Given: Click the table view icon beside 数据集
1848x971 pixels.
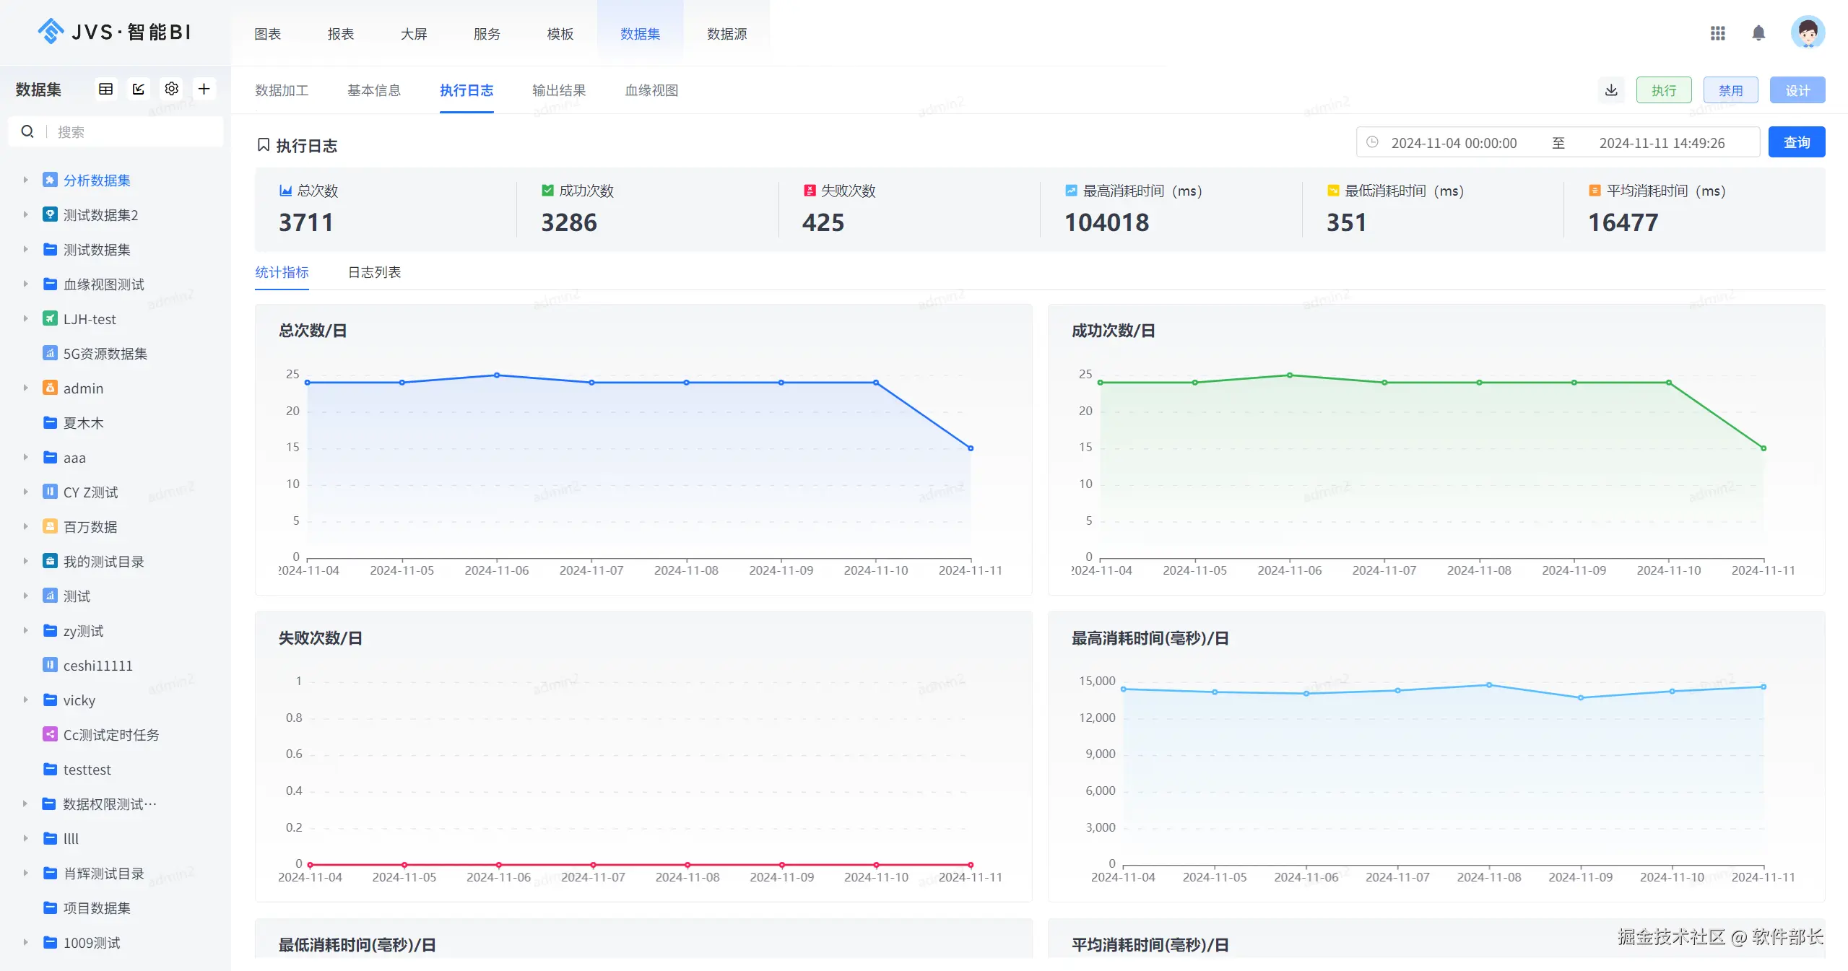Looking at the screenshot, I should [105, 89].
